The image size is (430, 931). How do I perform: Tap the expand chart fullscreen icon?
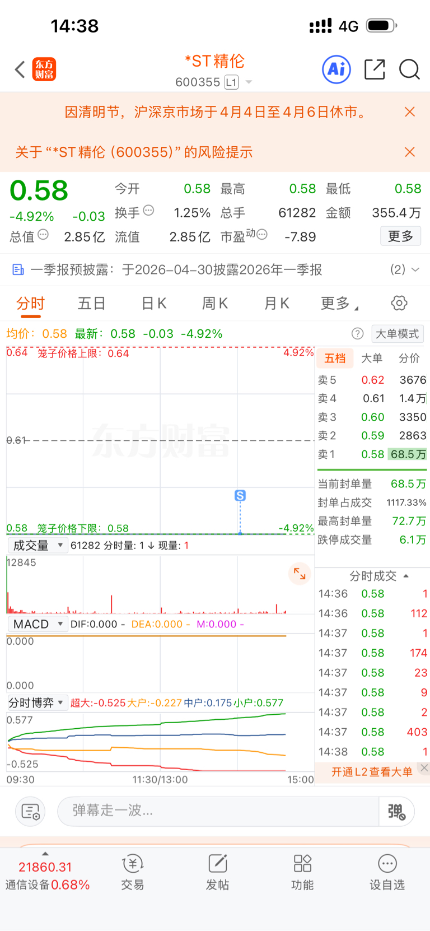coord(300,574)
